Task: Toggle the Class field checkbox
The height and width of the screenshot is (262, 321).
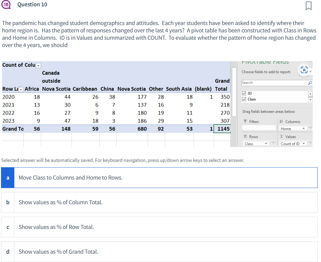Action: 244,99
